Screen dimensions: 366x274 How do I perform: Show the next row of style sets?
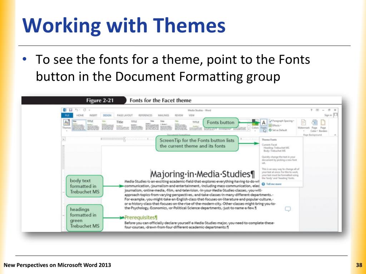249,125
